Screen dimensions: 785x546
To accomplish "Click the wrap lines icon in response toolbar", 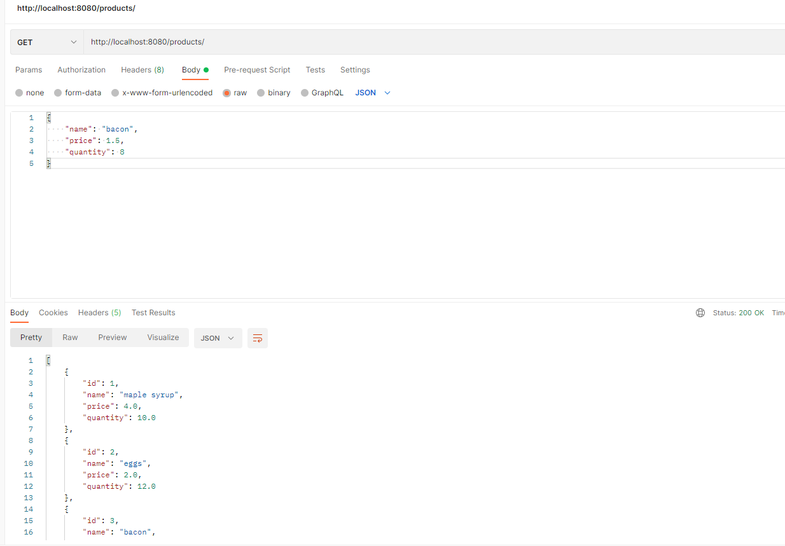I will point(258,338).
